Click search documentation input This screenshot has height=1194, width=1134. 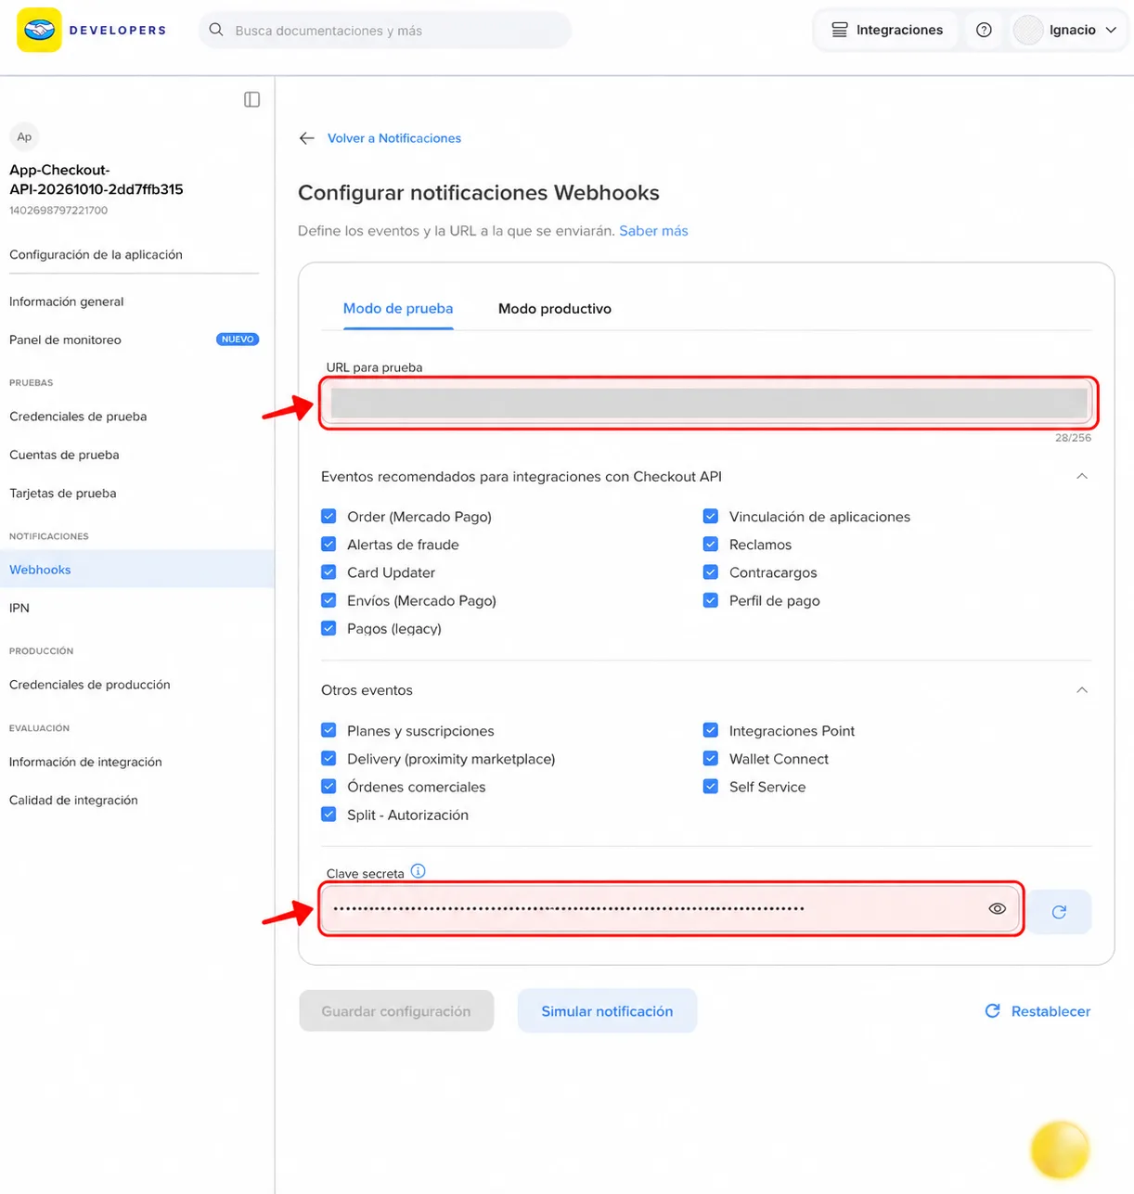click(385, 30)
